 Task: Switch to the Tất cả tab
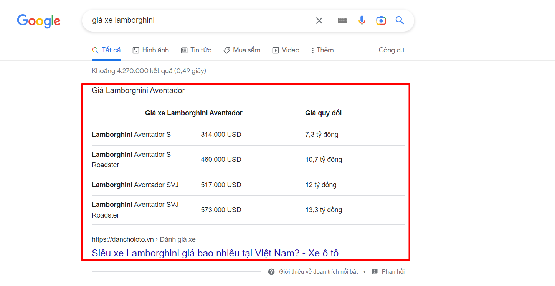[x=106, y=50]
